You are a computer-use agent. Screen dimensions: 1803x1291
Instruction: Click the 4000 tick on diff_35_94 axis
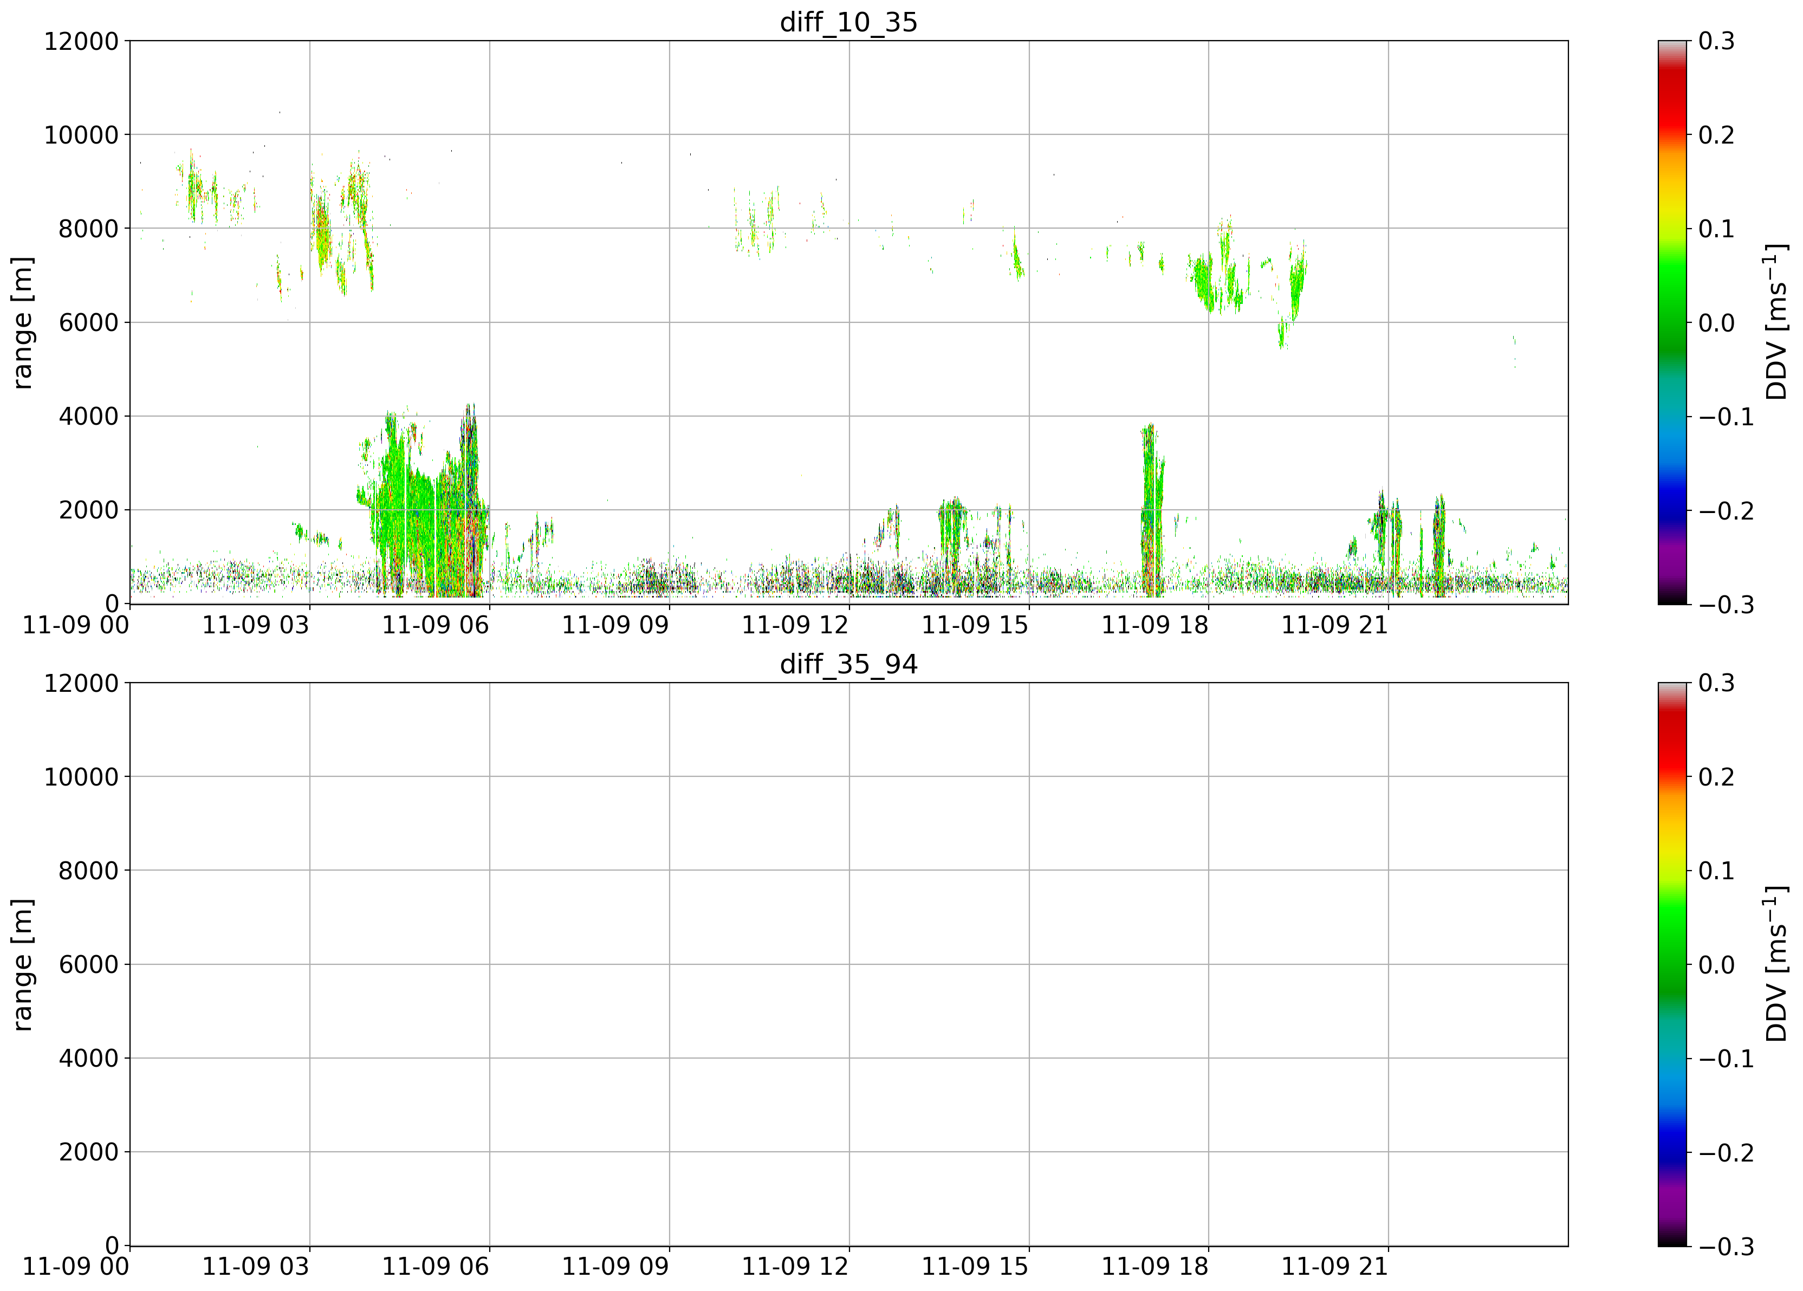point(88,1058)
